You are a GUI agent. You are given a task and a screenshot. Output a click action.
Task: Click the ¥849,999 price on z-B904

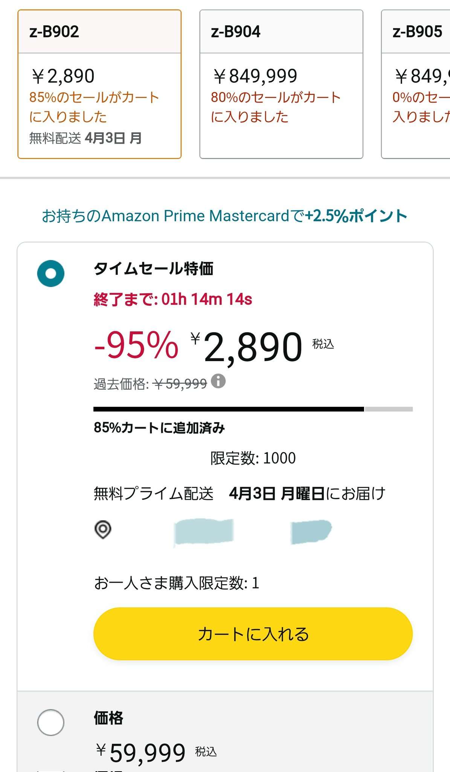tap(255, 76)
